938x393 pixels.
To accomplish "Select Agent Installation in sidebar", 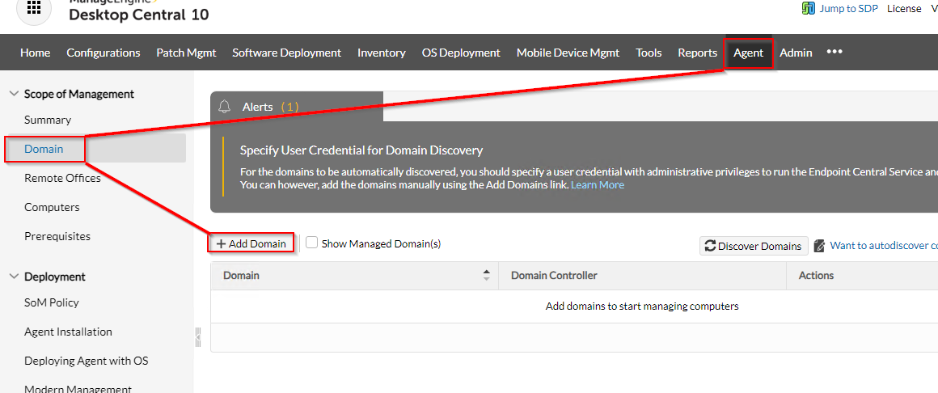I will click(68, 332).
